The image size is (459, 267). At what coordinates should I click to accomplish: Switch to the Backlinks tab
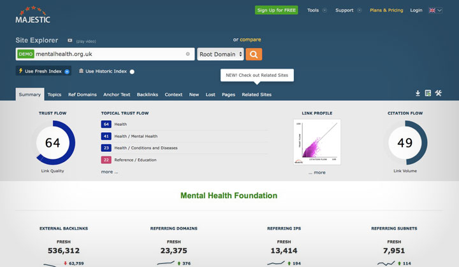click(147, 94)
